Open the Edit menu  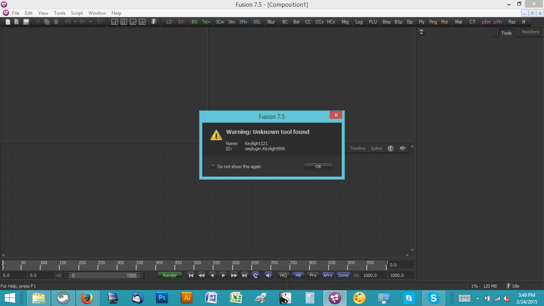pos(29,13)
